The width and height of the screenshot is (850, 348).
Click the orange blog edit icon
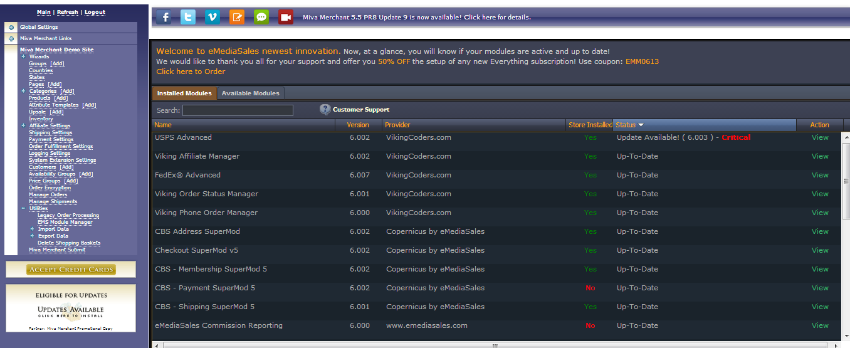tap(237, 17)
